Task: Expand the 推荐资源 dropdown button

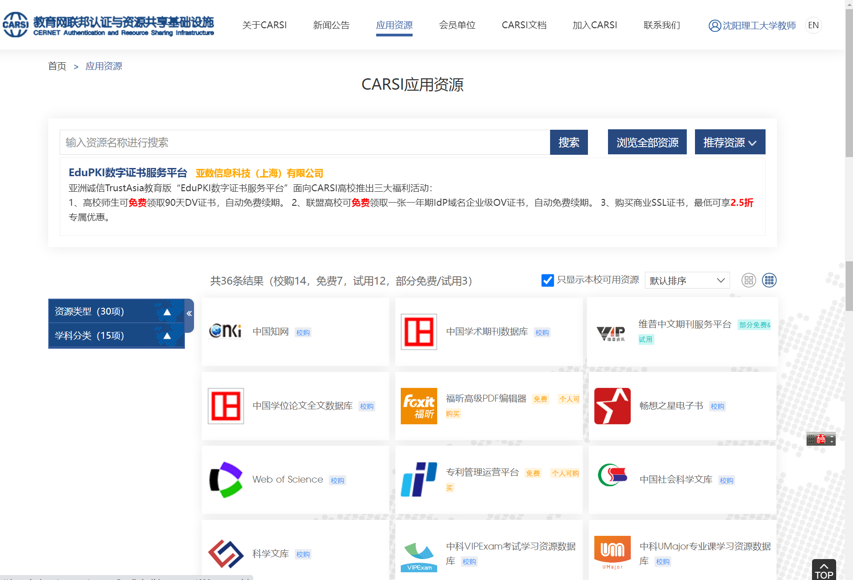Action: click(730, 142)
